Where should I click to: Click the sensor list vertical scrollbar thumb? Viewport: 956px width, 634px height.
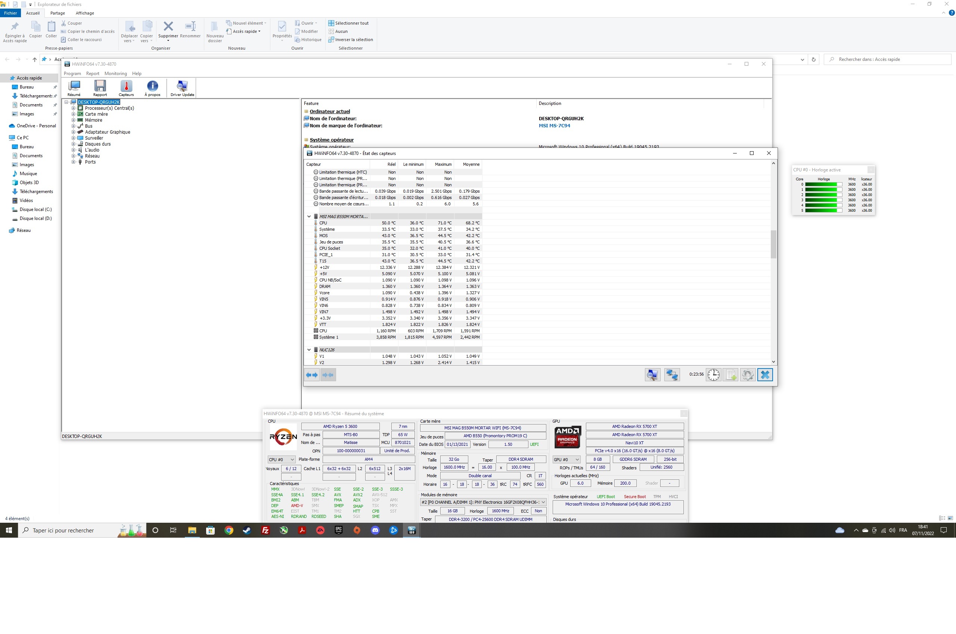774,244
